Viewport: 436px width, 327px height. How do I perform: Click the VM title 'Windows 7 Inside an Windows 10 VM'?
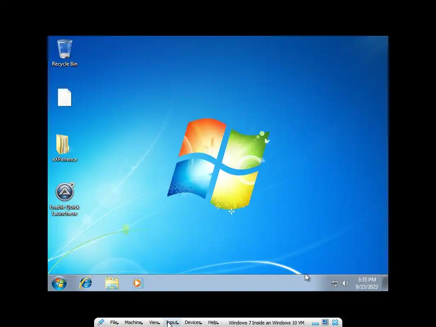pos(267,323)
